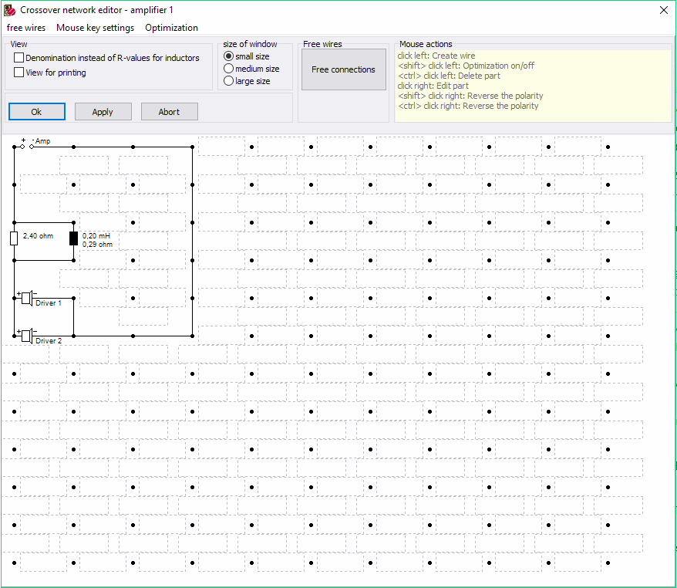Viewport: 677px width, 588px height.
Task: Open the Optimization menu
Action: 171,28
